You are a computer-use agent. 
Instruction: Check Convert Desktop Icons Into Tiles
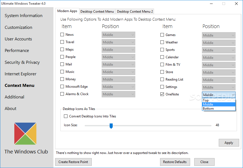coord(66,116)
